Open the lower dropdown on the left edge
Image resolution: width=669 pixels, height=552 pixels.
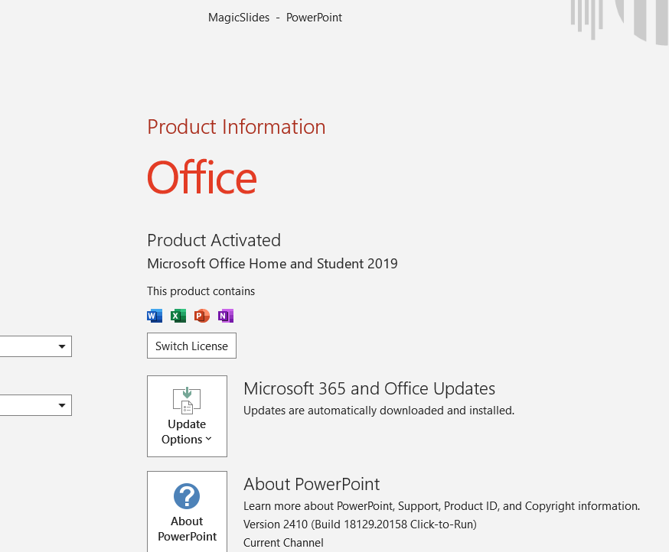pos(62,405)
